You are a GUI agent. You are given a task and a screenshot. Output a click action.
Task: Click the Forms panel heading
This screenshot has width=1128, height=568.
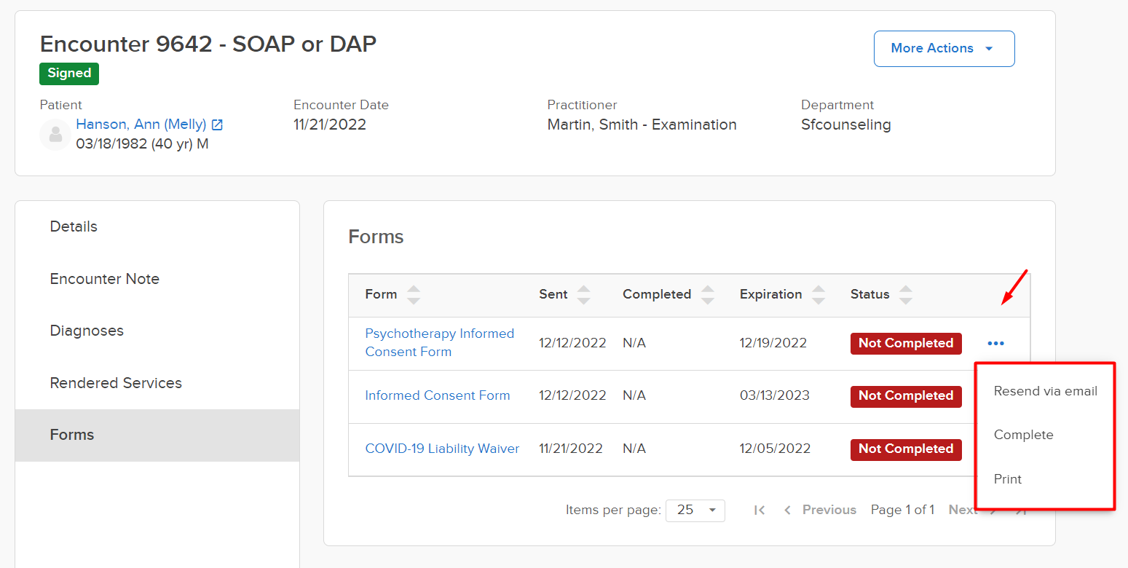pyautogui.click(x=376, y=237)
